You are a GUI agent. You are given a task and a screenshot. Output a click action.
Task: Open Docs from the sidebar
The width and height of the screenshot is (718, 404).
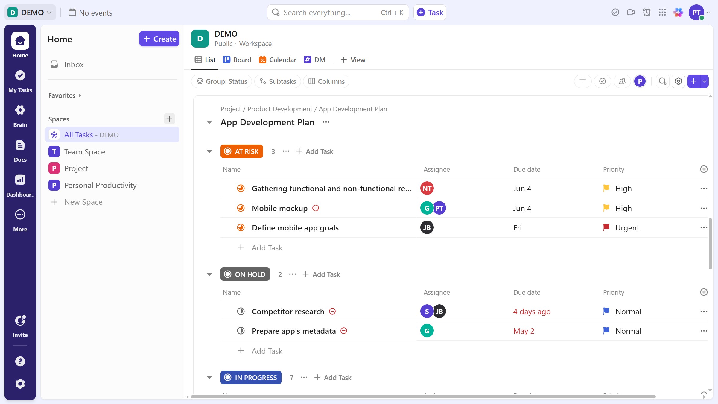coord(20,149)
